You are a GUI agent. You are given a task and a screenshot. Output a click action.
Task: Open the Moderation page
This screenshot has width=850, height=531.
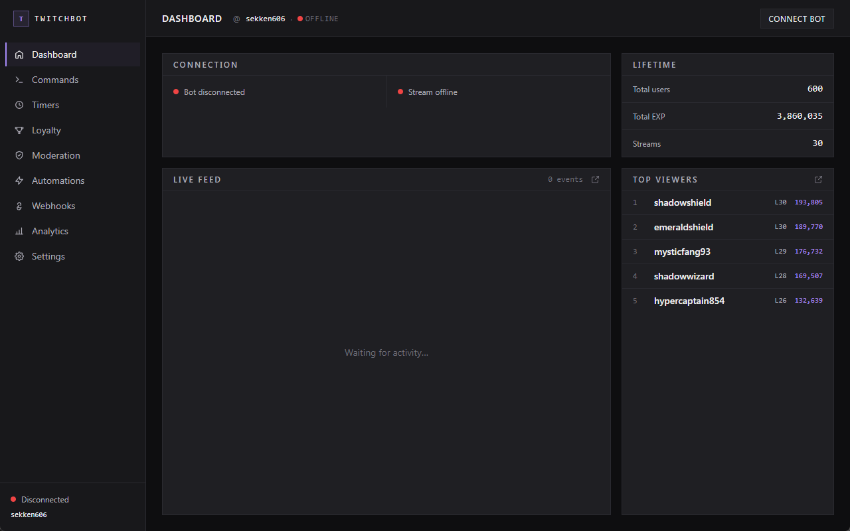point(73,155)
